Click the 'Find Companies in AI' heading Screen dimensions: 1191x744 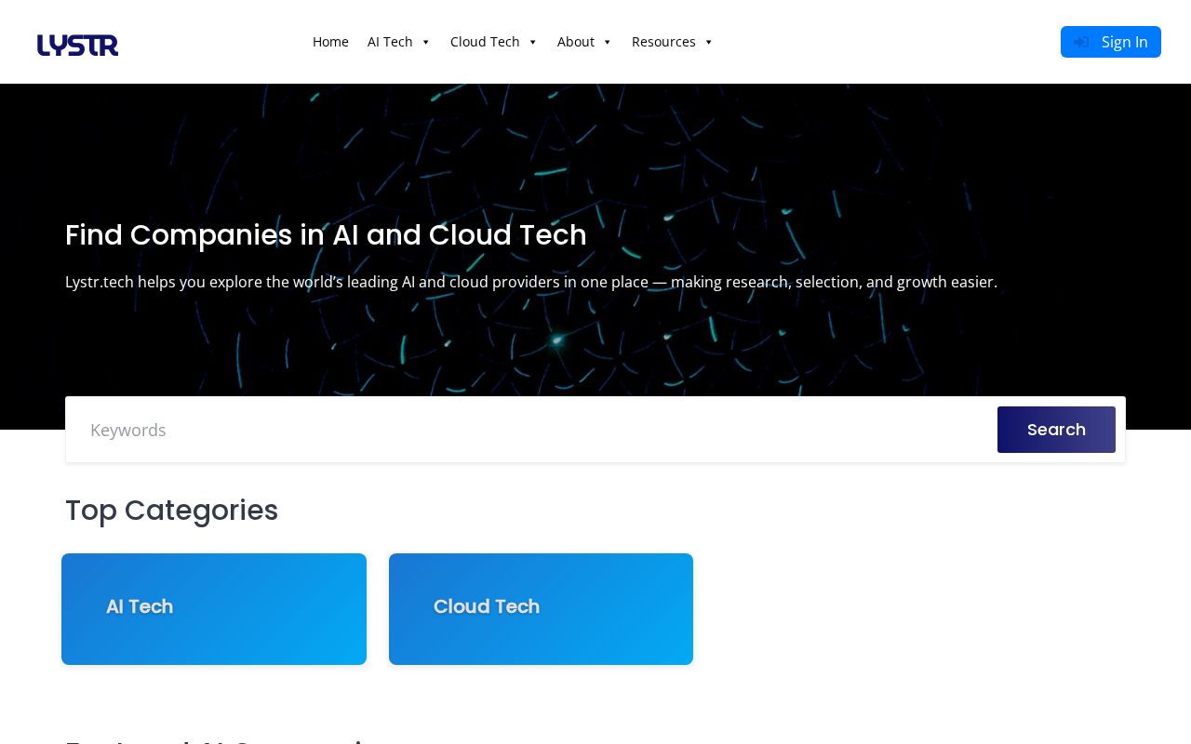pos(326,235)
